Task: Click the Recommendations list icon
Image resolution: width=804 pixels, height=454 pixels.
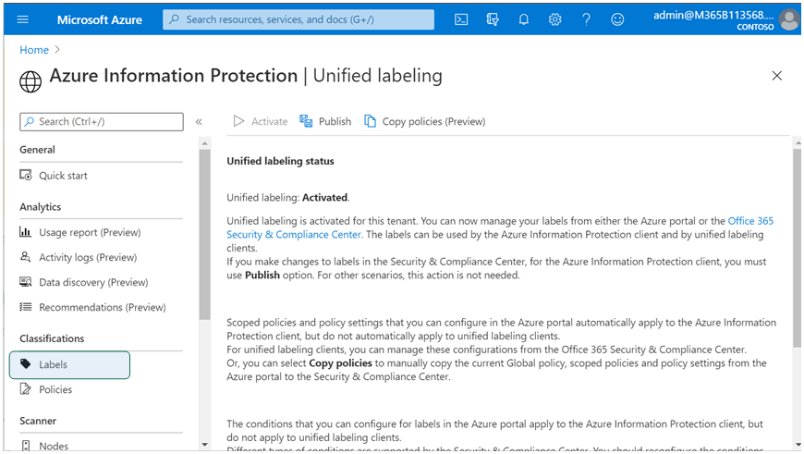Action: click(x=26, y=307)
